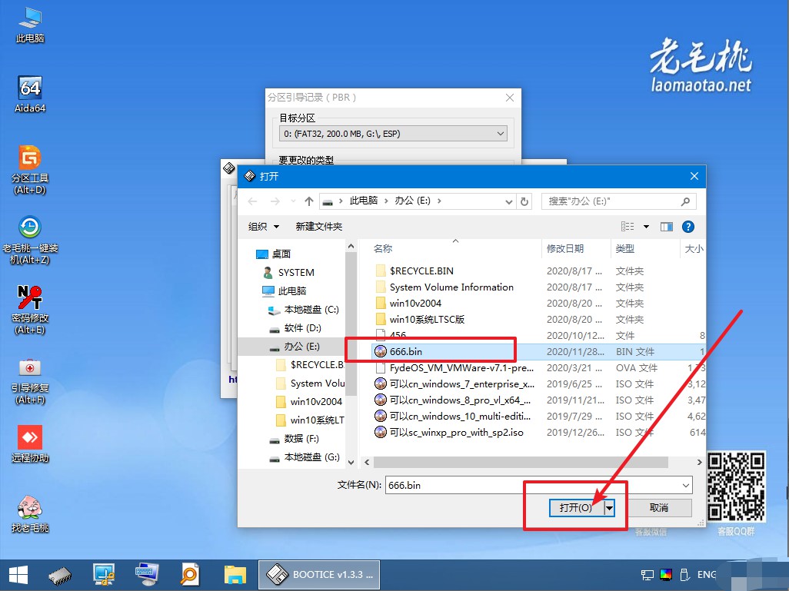
Task: Open the help icon in the dialog
Action: coord(687,227)
